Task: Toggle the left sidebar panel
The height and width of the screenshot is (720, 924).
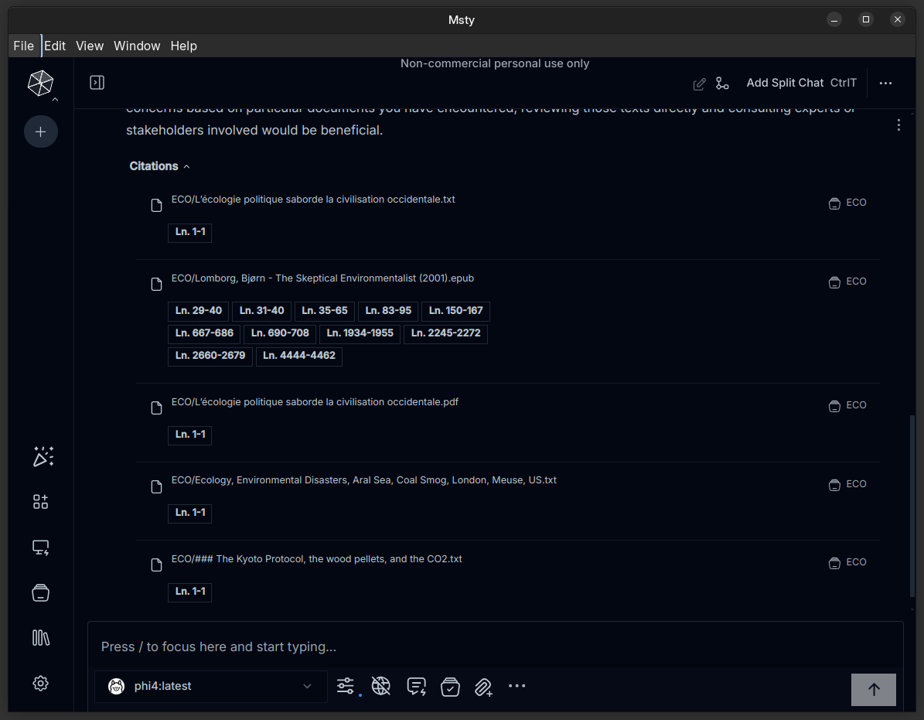Action: (97, 83)
